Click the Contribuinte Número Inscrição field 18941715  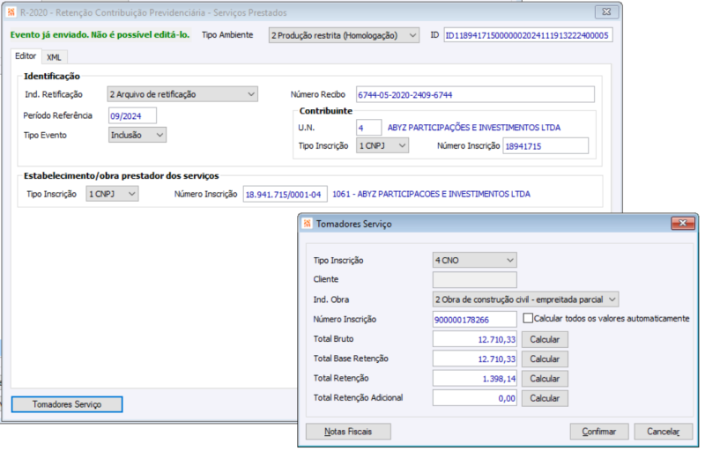coord(545,146)
